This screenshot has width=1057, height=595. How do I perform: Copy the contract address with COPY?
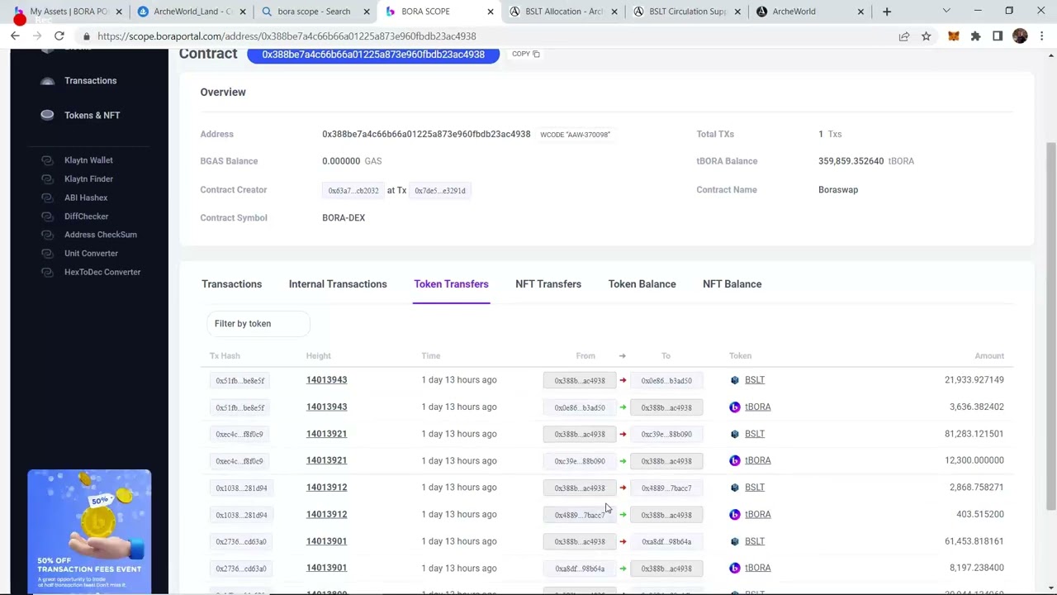click(525, 54)
